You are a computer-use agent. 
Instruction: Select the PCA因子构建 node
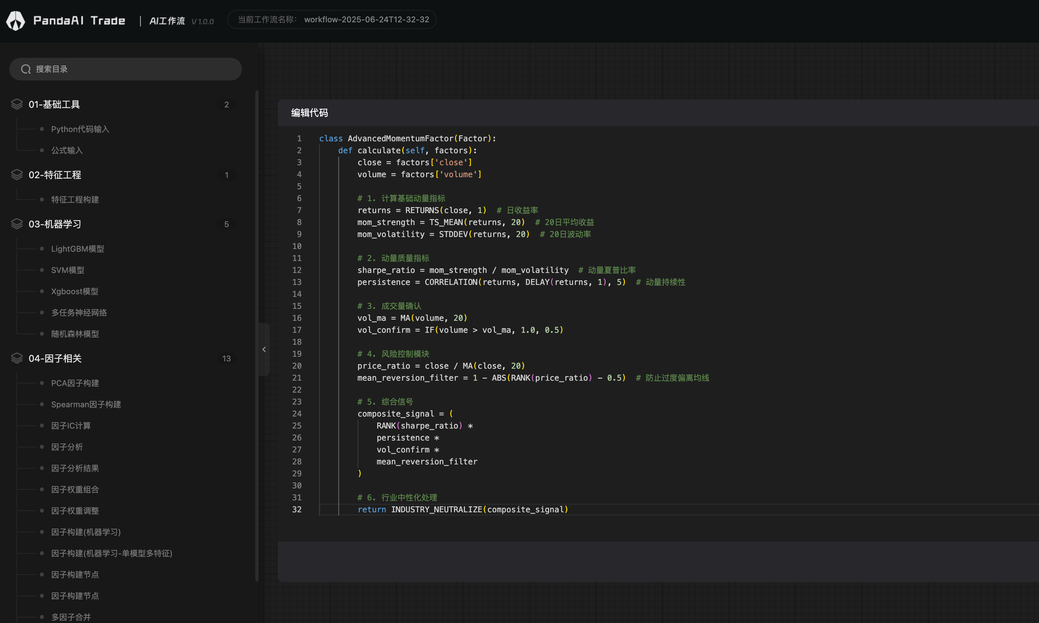pos(75,383)
